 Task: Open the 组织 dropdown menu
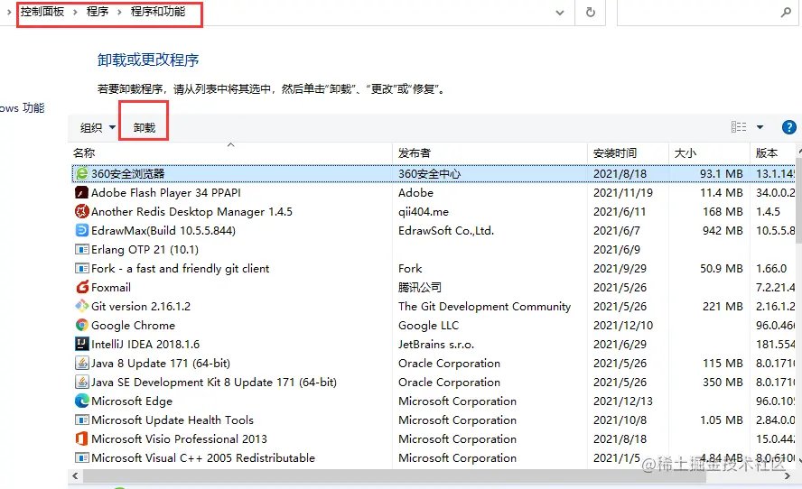98,127
